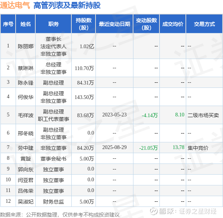The height and width of the screenshot is (218, 223).
Task: Click the 二级市场买卖 transaction type
Action: point(203,115)
